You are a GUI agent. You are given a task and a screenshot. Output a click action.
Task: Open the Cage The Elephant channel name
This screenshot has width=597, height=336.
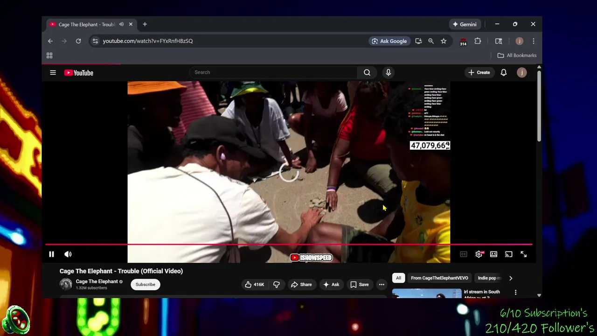point(97,281)
